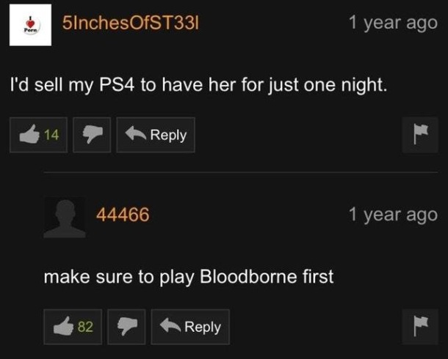View the 5InchesOfST33l avatar image
448x359 pixels.
click(30, 25)
